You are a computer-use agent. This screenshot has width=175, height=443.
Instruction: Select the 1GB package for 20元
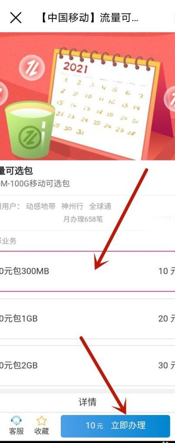pos(87,319)
